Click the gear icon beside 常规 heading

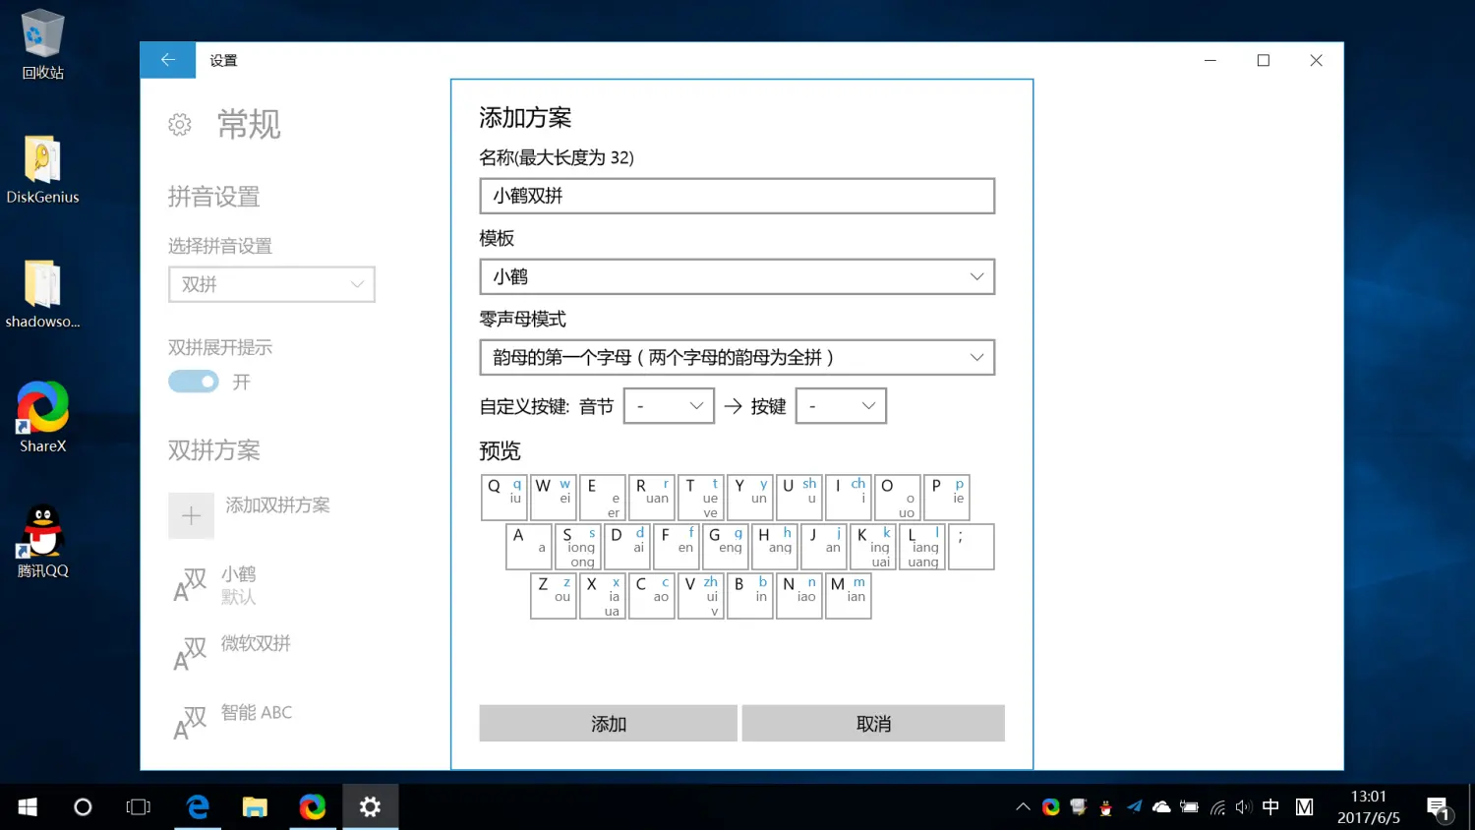pos(180,125)
